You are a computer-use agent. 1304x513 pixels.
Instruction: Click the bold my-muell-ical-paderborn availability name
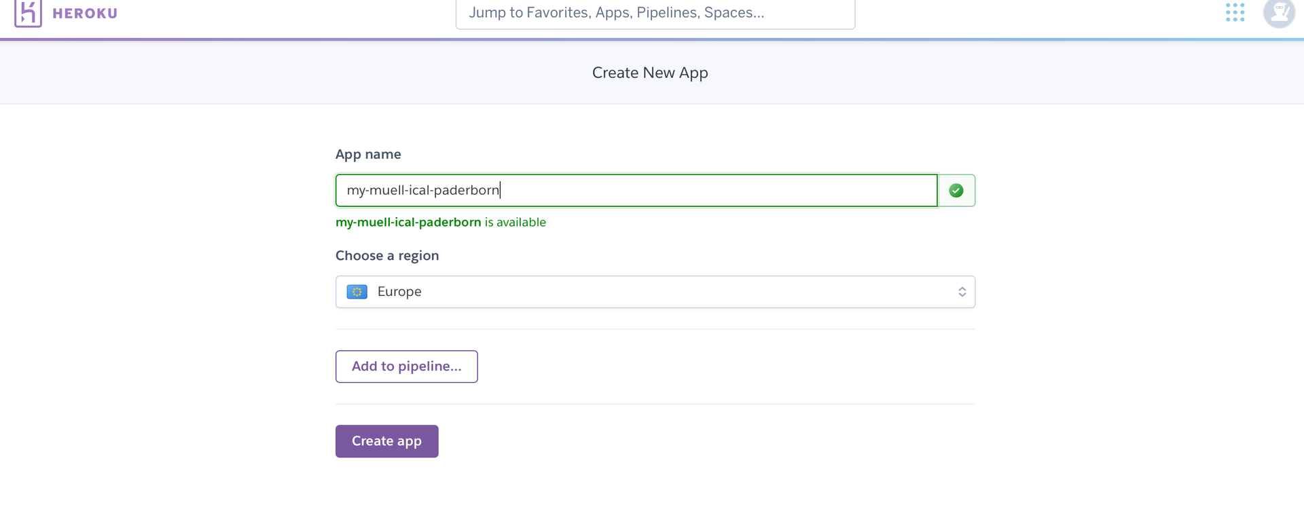tap(408, 223)
